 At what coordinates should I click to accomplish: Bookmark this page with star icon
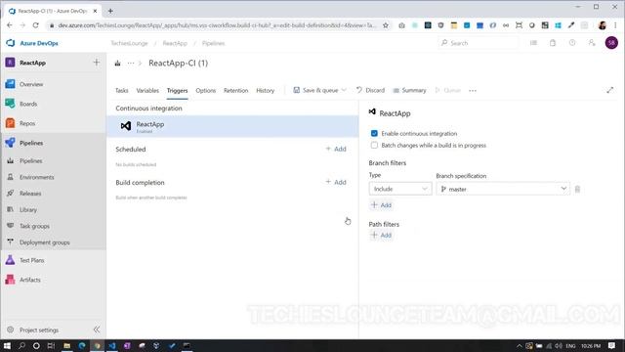tap(386, 25)
